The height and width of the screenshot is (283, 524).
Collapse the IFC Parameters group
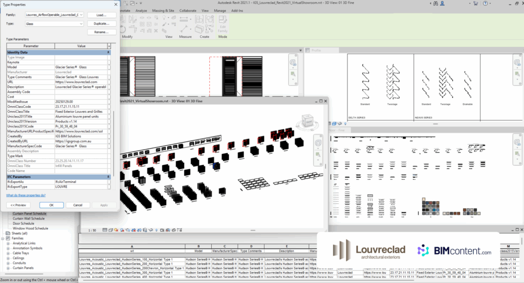tap(108, 176)
